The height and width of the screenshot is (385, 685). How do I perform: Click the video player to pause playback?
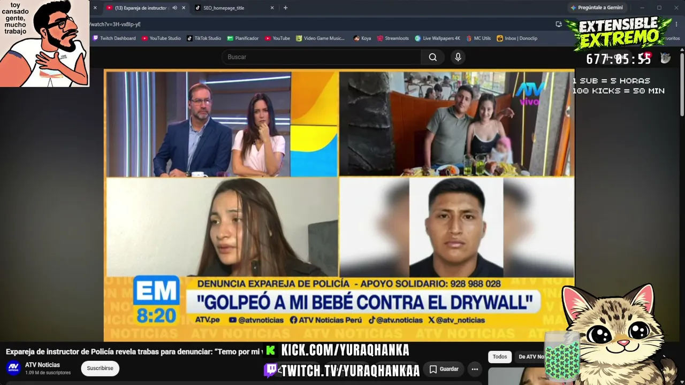point(339,206)
